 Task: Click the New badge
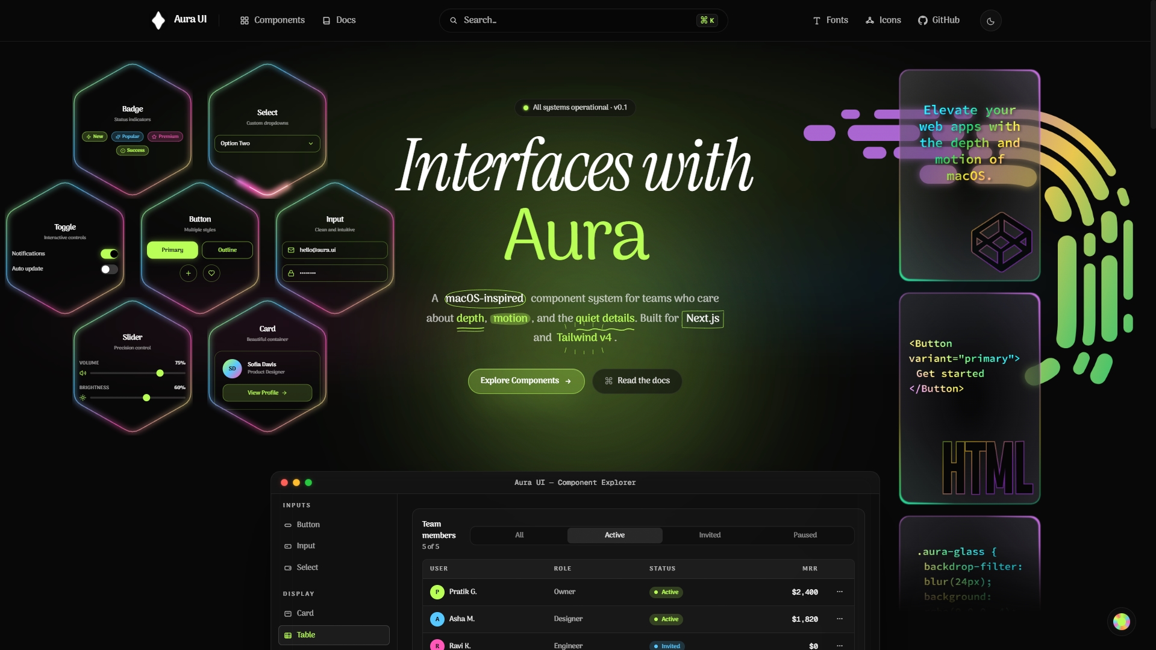click(x=95, y=137)
